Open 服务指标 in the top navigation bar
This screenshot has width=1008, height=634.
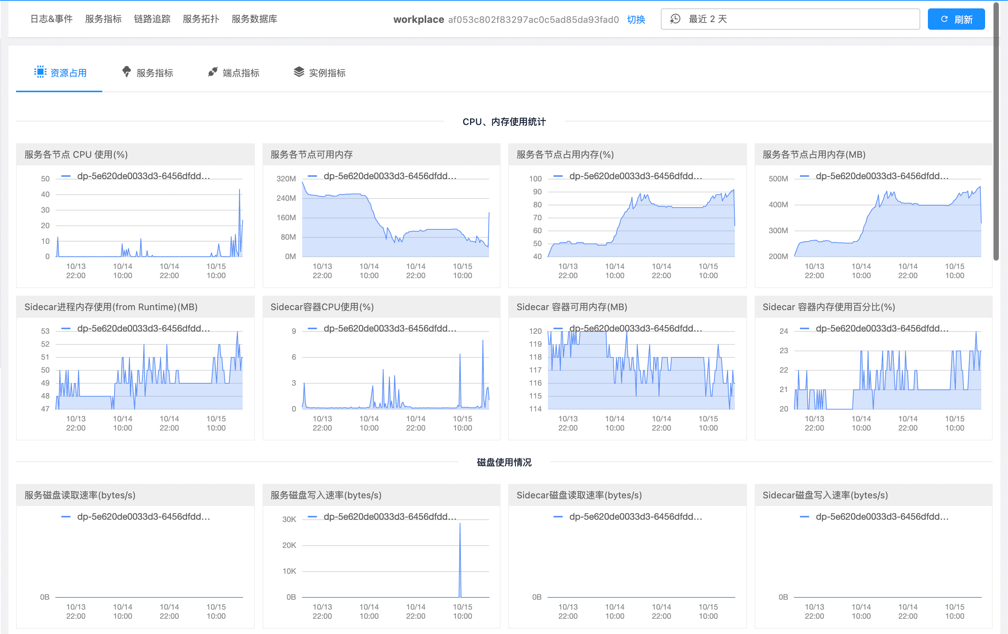coord(103,19)
